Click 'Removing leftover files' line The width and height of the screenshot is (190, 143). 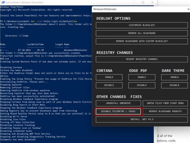click(15, 88)
